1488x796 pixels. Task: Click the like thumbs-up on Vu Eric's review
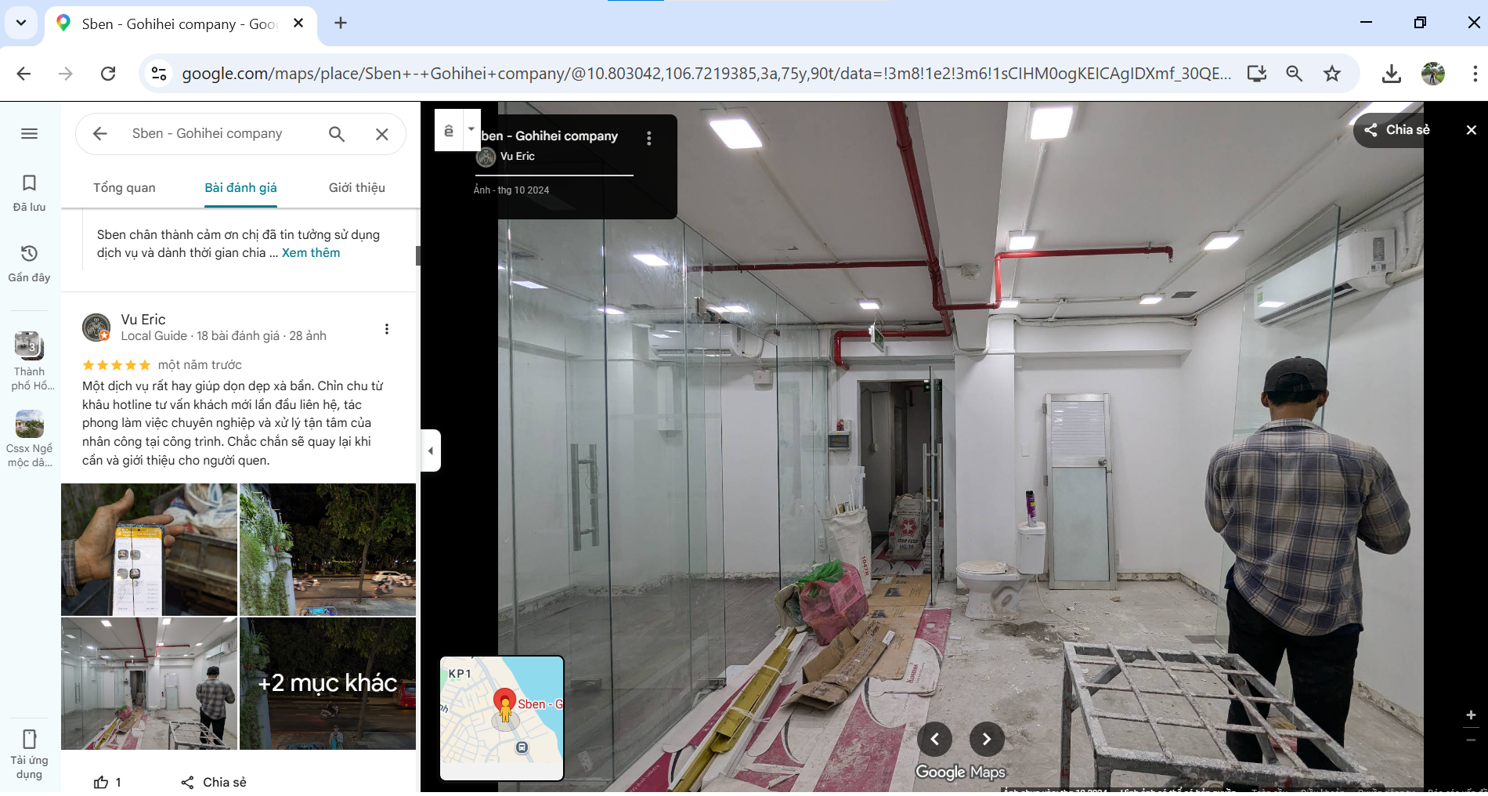tap(102, 782)
